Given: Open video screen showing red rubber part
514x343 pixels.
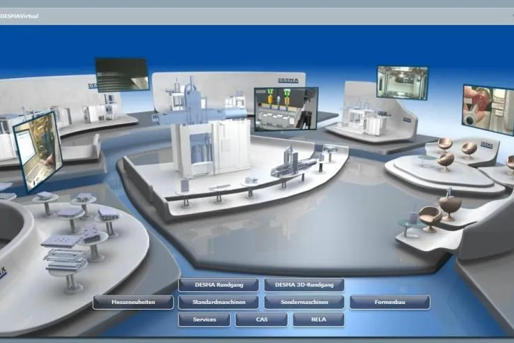Looking at the screenshot, I should 488,109.
